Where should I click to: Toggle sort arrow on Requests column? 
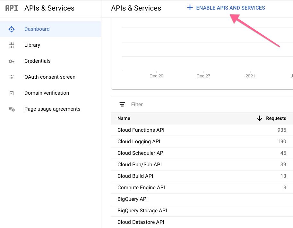pyautogui.click(x=260, y=118)
